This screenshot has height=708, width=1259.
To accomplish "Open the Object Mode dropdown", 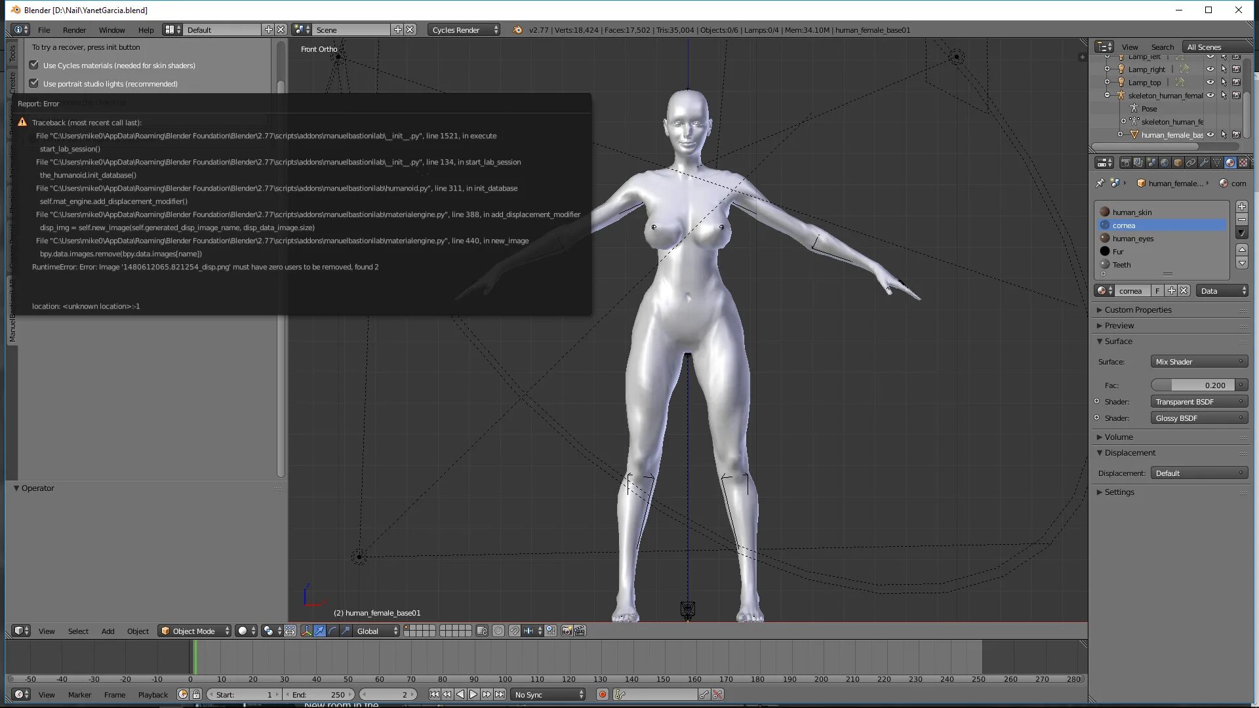I will [195, 631].
